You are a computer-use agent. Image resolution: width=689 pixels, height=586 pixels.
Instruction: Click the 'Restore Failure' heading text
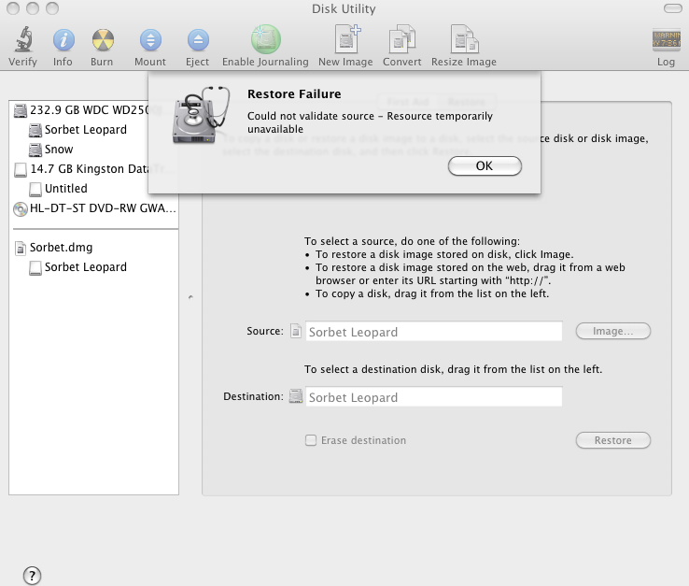(x=294, y=94)
